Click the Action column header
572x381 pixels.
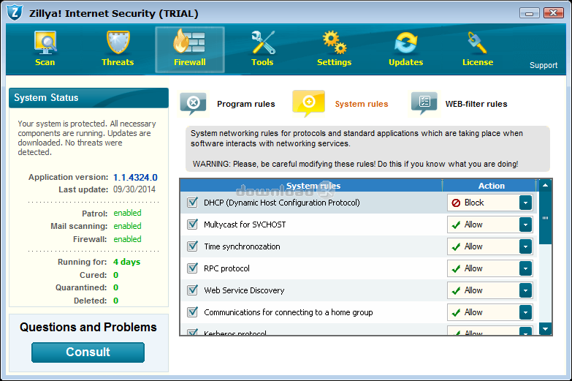(491, 186)
